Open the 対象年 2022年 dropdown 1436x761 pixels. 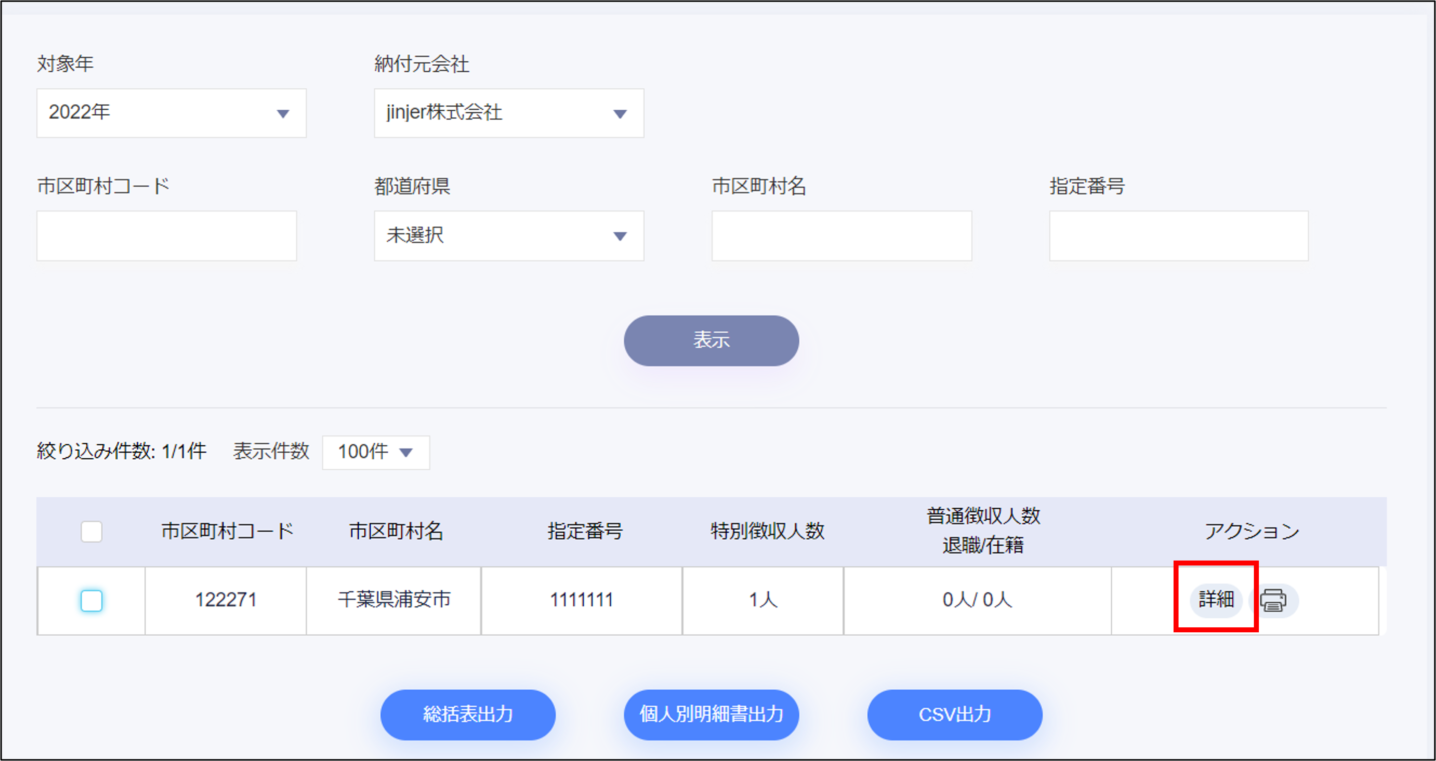tap(171, 113)
